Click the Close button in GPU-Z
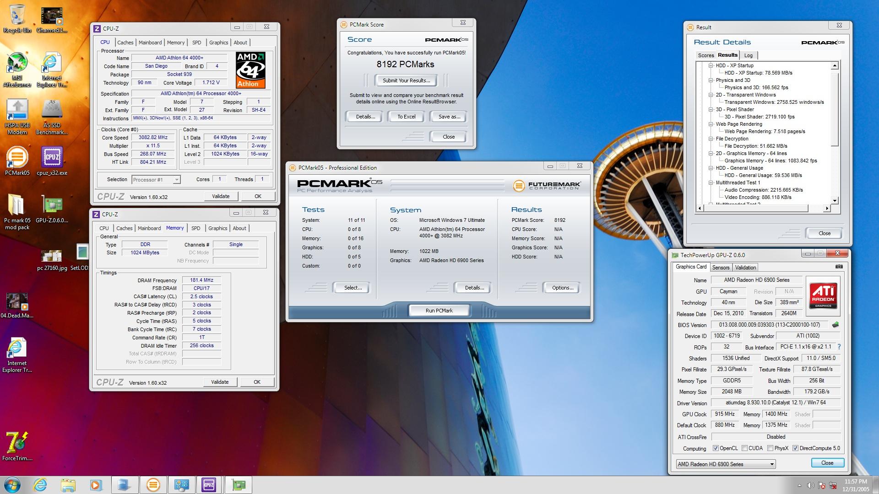 click(827, 463)
